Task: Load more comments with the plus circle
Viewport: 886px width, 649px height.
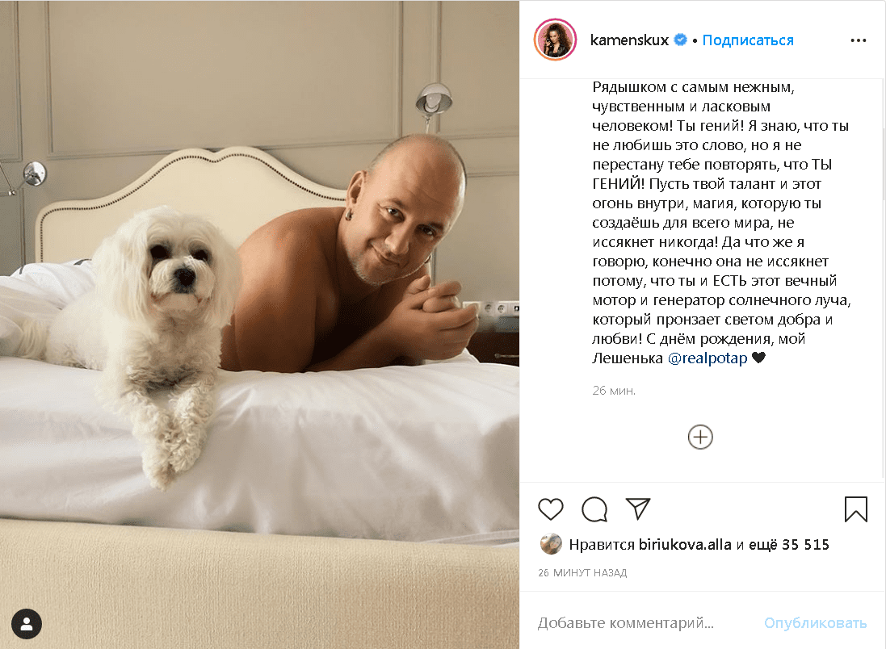Action: (700, 438)
